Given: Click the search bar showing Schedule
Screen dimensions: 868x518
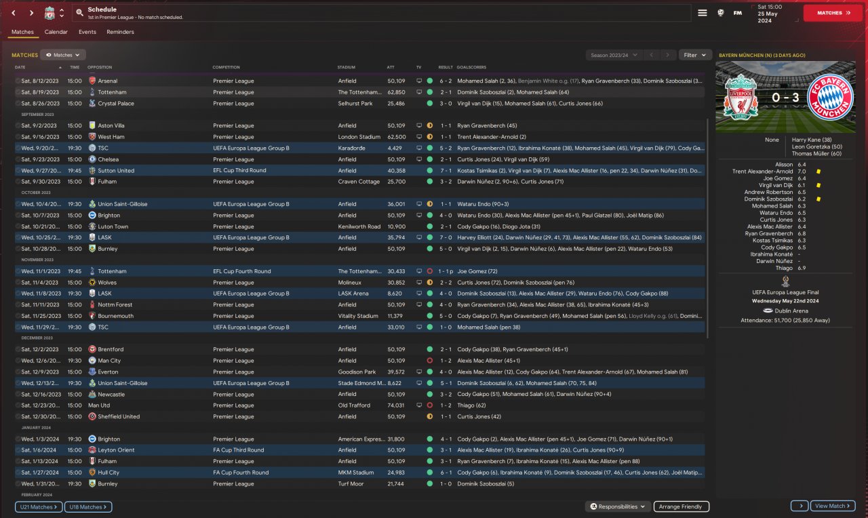Looking at the screenshot, I should point(380,13).
